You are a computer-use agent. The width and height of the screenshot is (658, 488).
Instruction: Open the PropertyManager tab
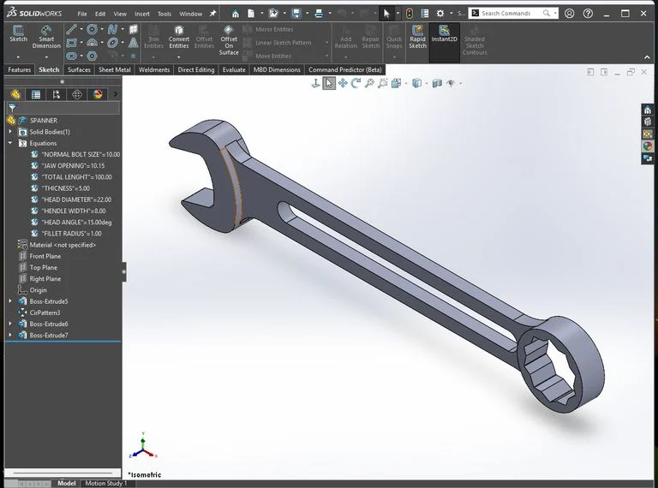(x=36, y=94)
